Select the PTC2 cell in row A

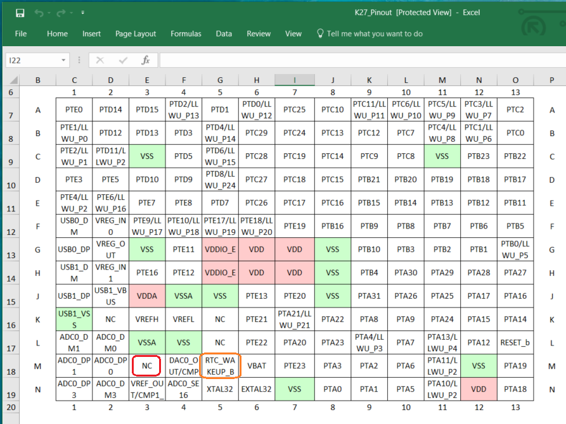tap(515, 109)
